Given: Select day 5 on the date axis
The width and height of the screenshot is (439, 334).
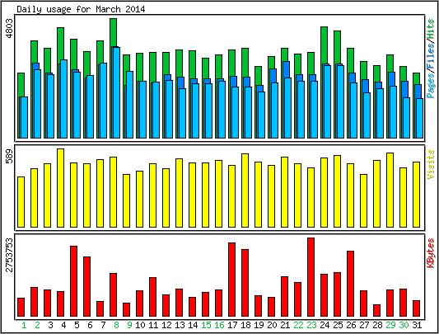Looking at the screenshot, I should point(77,325).
